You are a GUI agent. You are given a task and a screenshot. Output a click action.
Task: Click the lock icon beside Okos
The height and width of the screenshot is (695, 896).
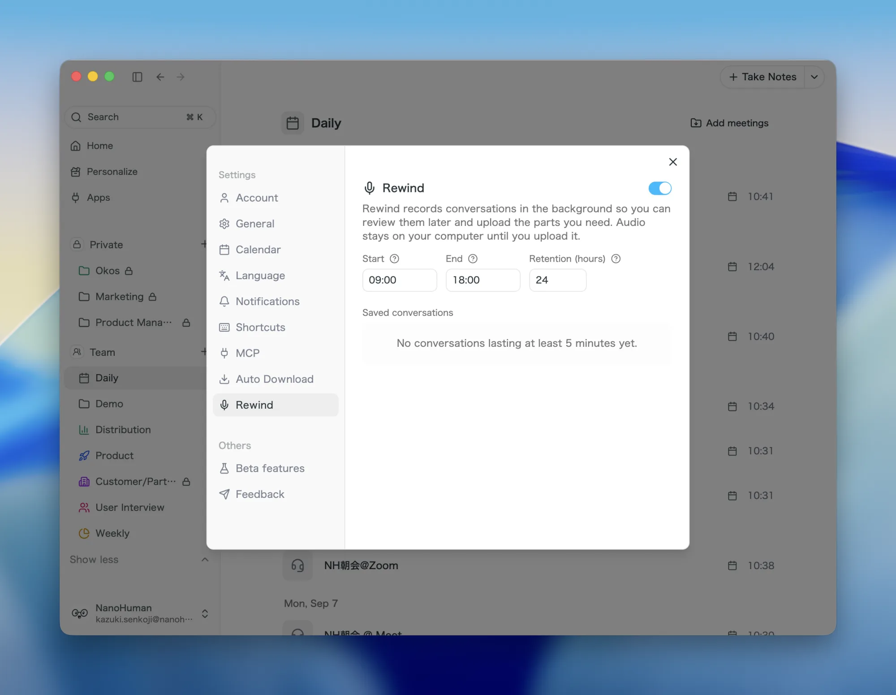pyautogui.click(x=129, y=271)
